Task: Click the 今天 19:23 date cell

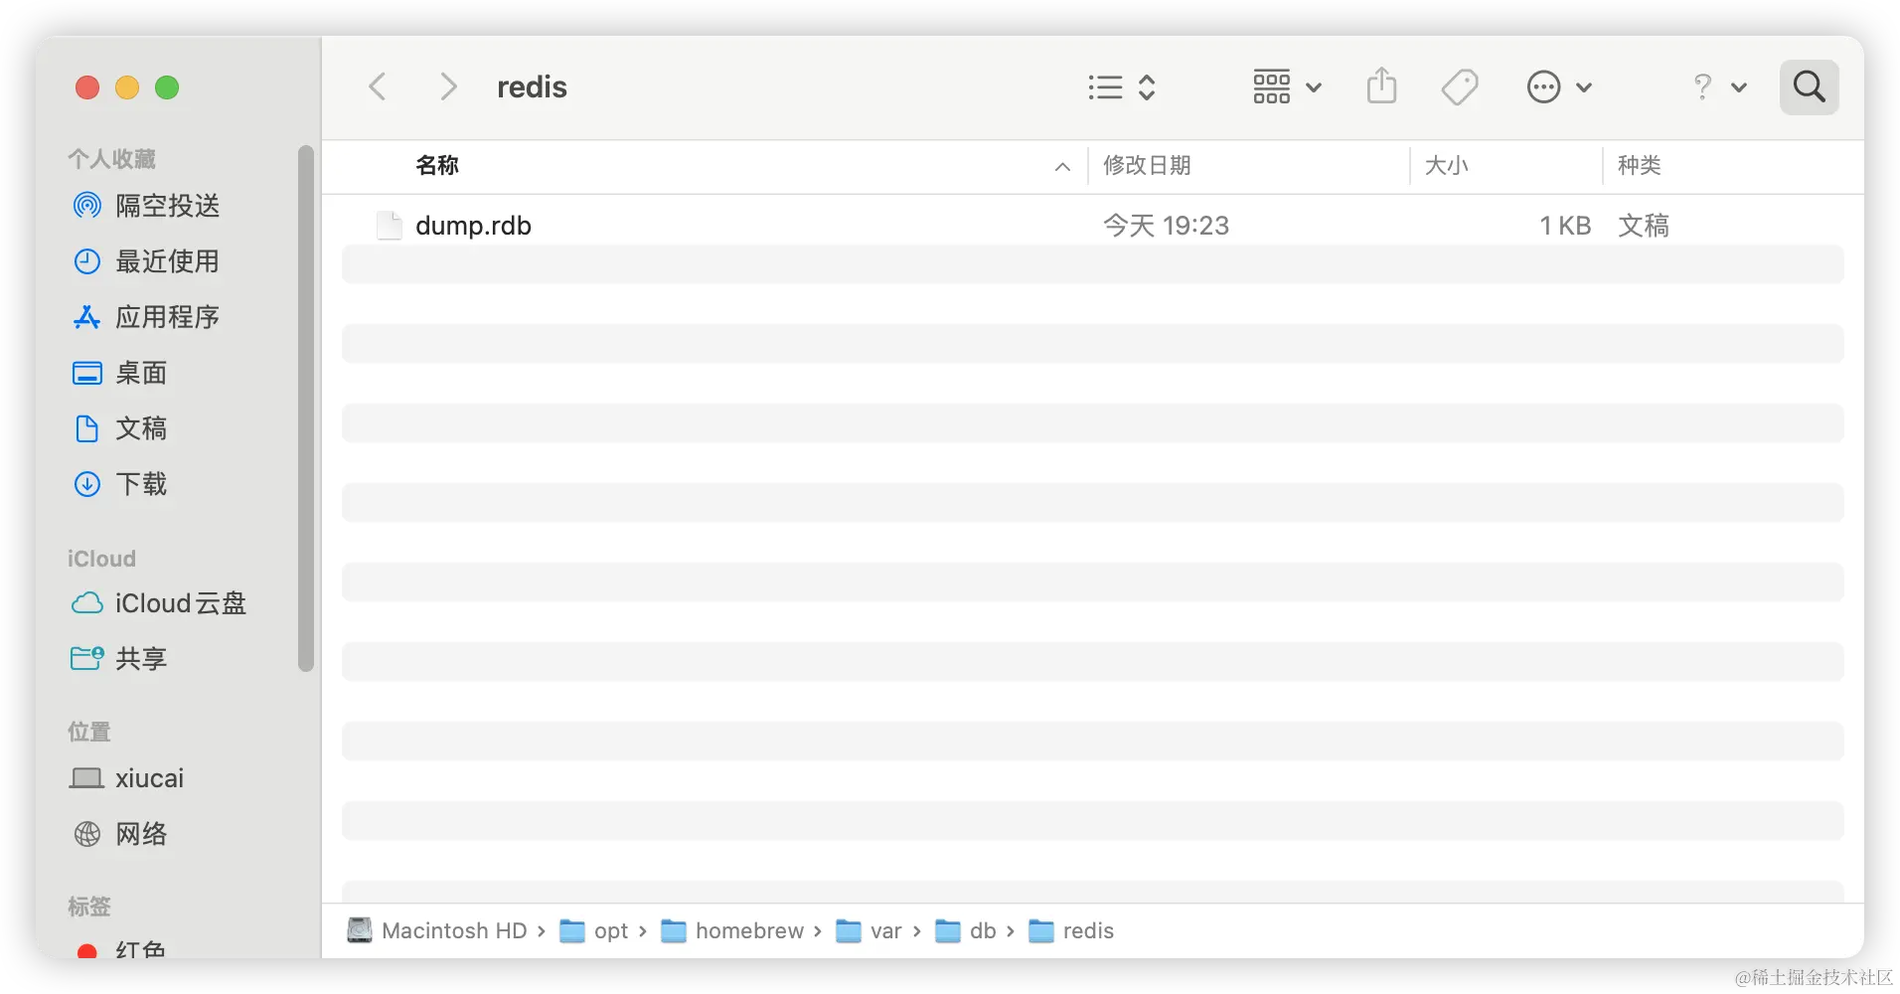Action: [x=1166, y=226]
